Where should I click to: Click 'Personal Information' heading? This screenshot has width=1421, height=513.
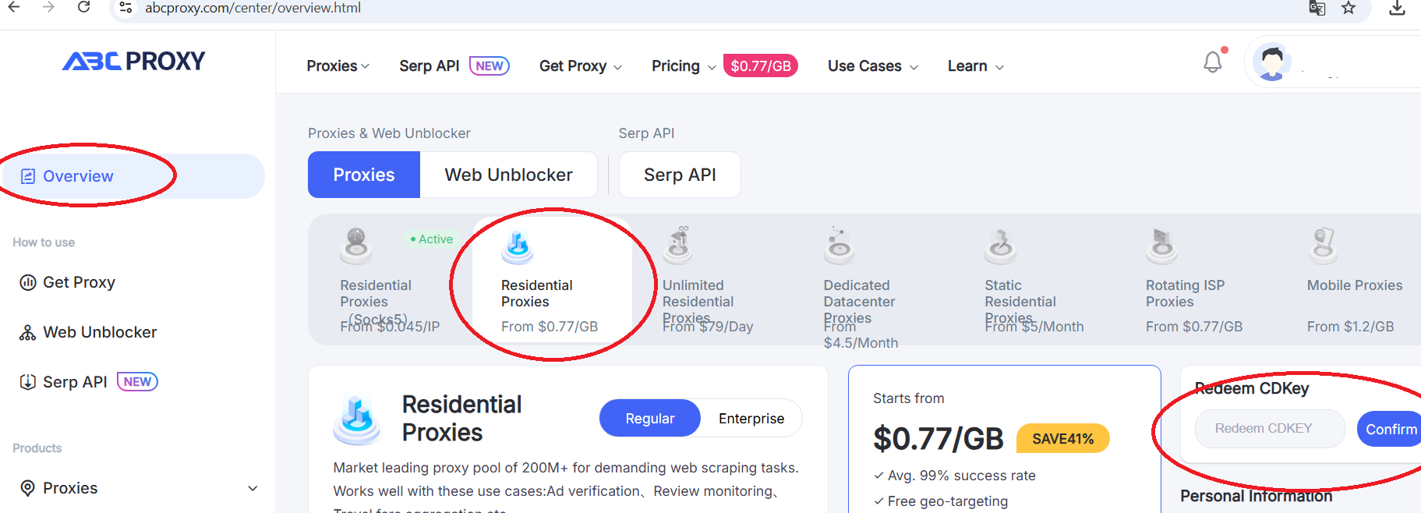1256,496
